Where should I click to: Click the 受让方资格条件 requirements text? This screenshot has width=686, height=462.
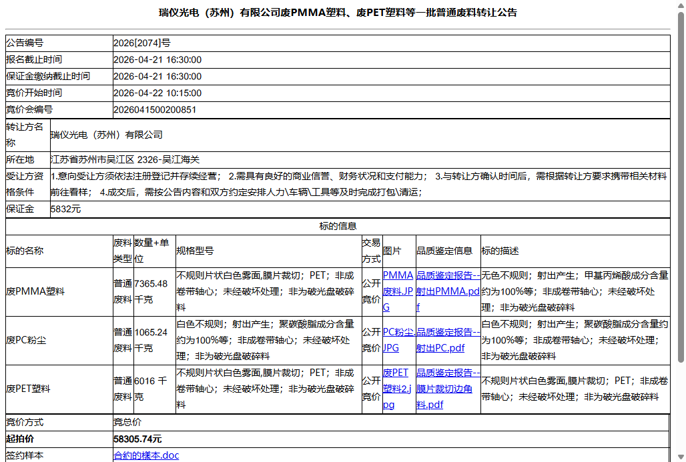tap(359, 184)
